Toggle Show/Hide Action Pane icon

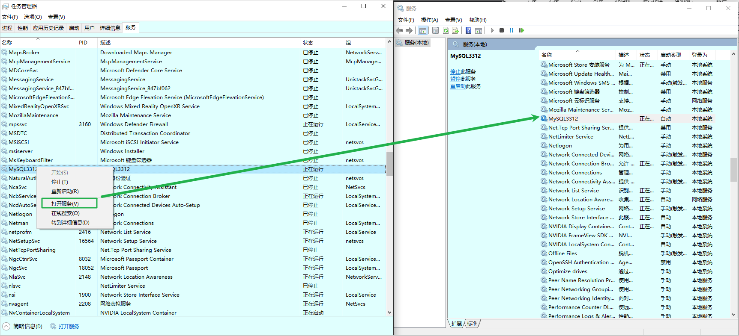[479, 30]
